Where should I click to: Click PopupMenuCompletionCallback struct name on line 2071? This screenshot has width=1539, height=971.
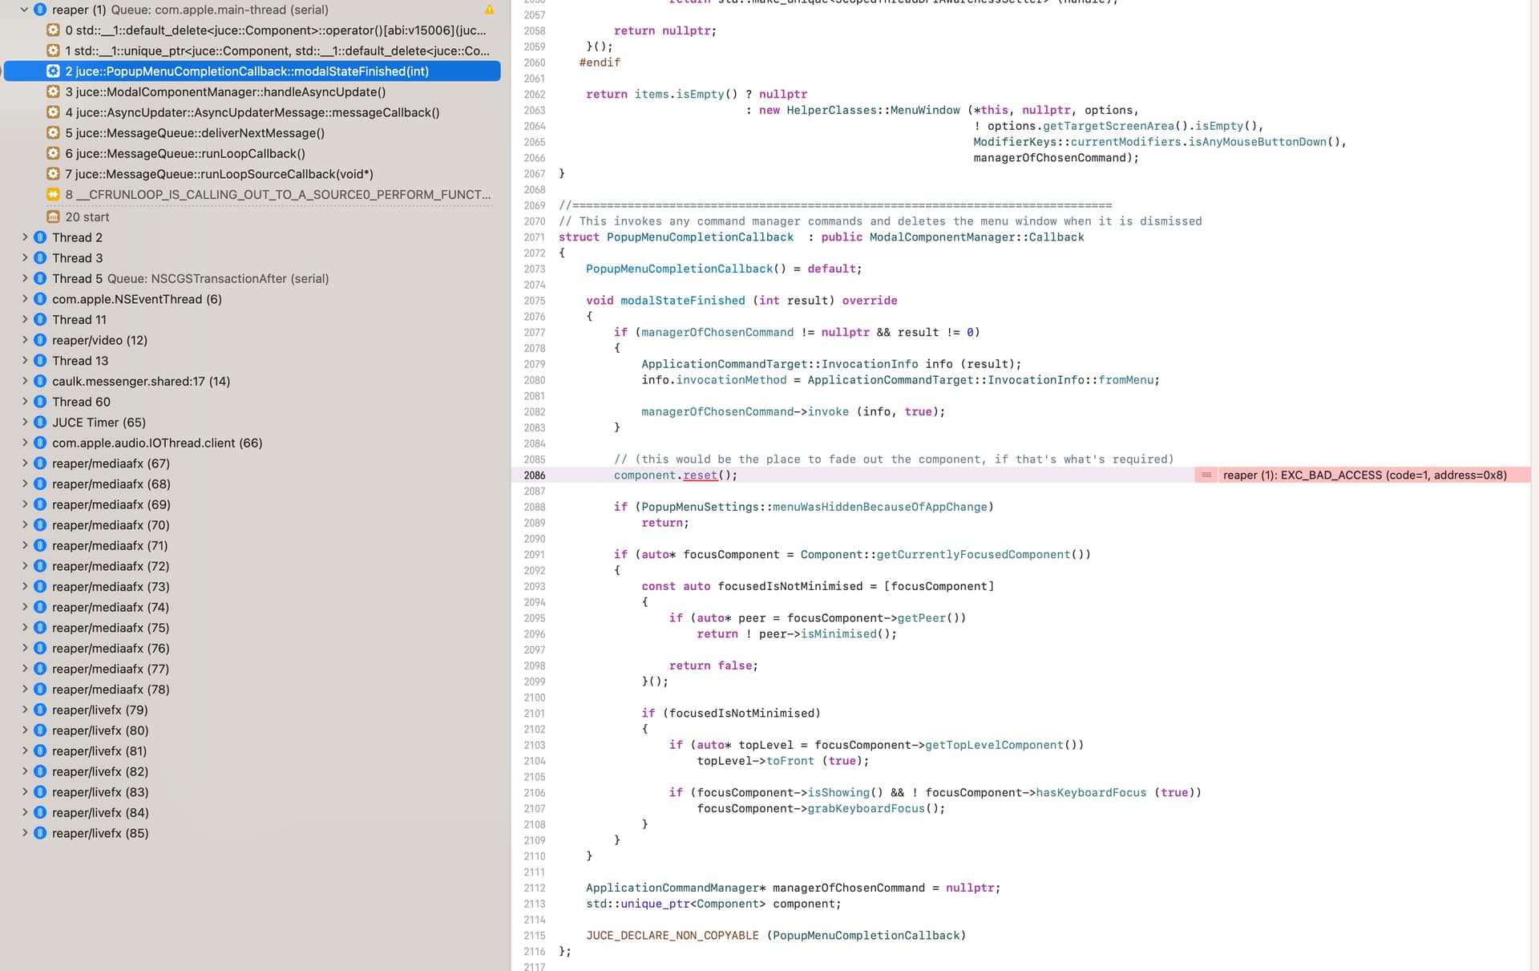[x=700, y=237]
